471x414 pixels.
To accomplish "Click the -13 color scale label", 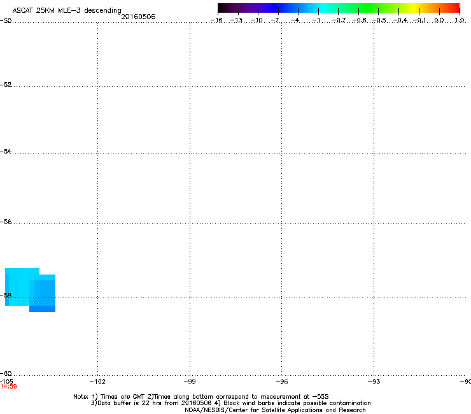I will pyautogui.click(x=236, y=20).
